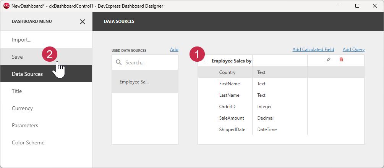The image size is (384, 168).
Task: Focus the Search... data sources field
Action: pyautogui.click(x=145, y=62)
